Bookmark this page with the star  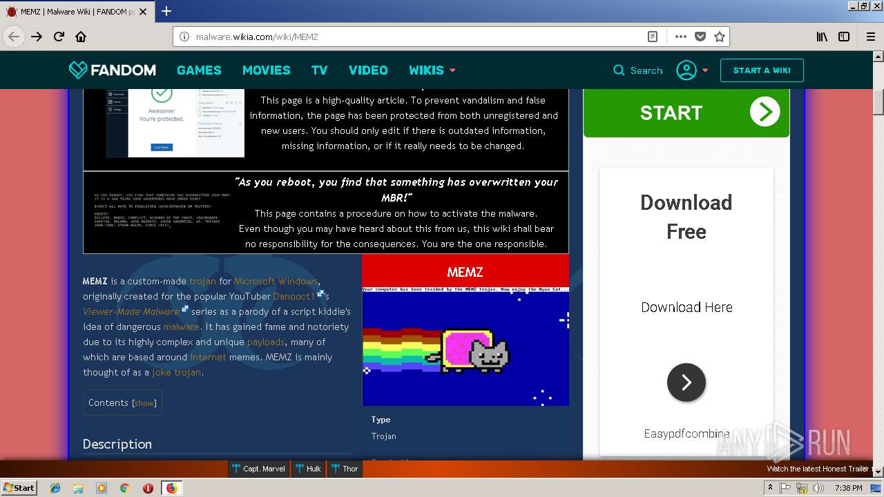click(x=720, y=37)
